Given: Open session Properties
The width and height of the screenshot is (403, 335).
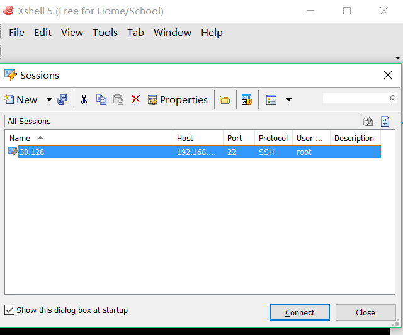Looking at the screenshot, I should tap(178, 99).
